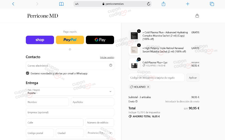
Task: Click the Incluye 15,78 € de impuestos text
Action: (144, 112)
